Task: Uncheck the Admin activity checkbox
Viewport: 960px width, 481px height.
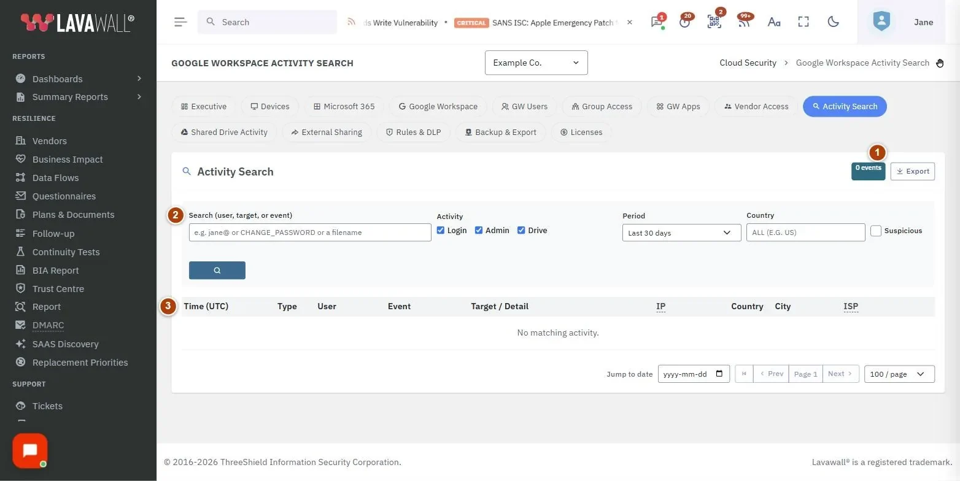Action: [x=479, y=230]
